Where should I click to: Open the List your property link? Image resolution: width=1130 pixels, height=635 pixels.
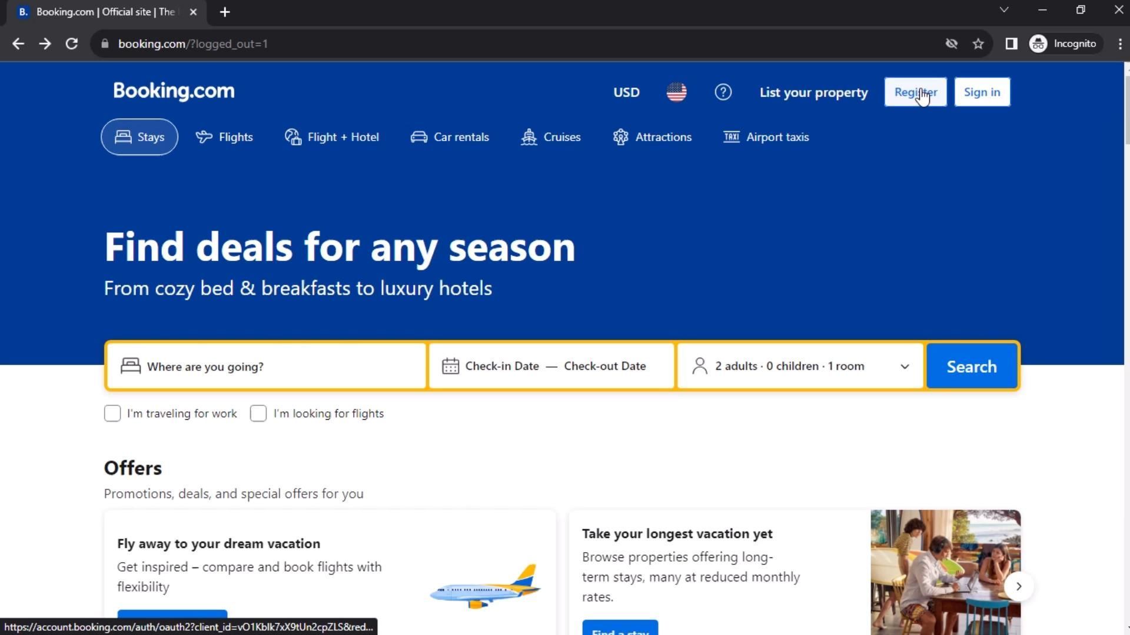(x=813, y=92)
